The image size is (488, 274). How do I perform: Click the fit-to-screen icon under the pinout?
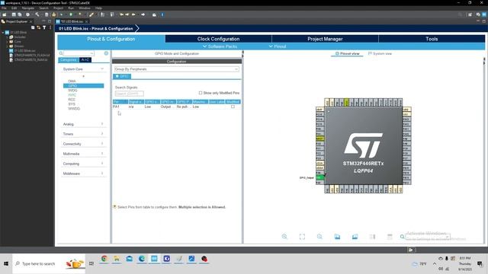coord(302,237)
